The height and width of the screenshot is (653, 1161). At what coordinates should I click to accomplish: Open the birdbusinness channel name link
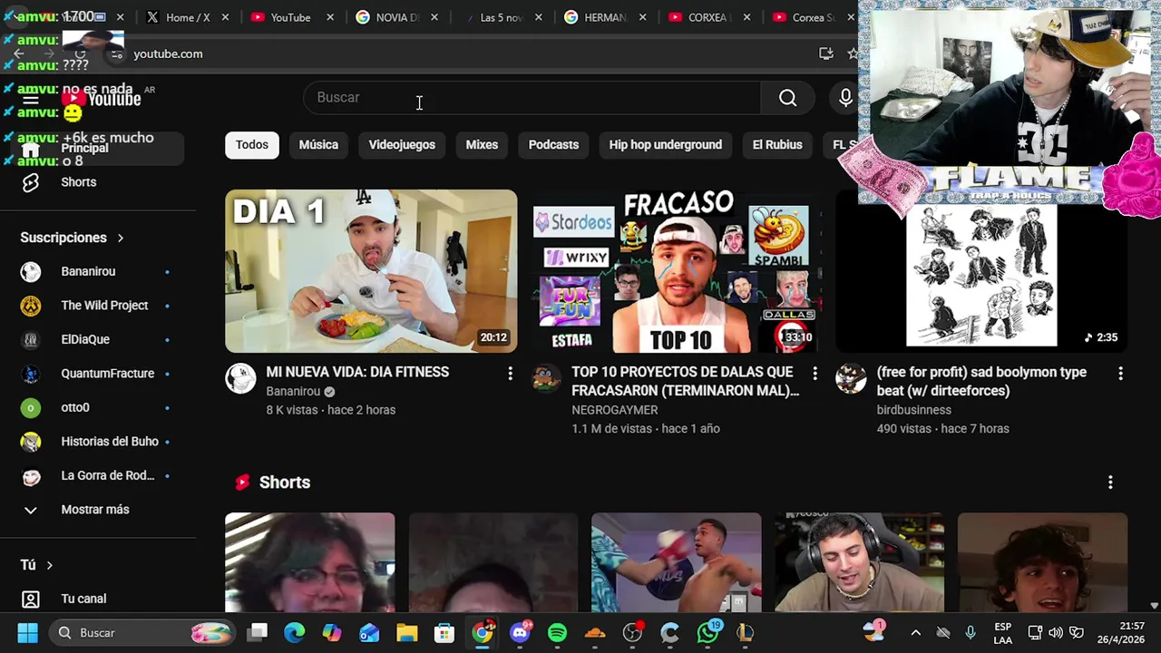click(914, 410)
